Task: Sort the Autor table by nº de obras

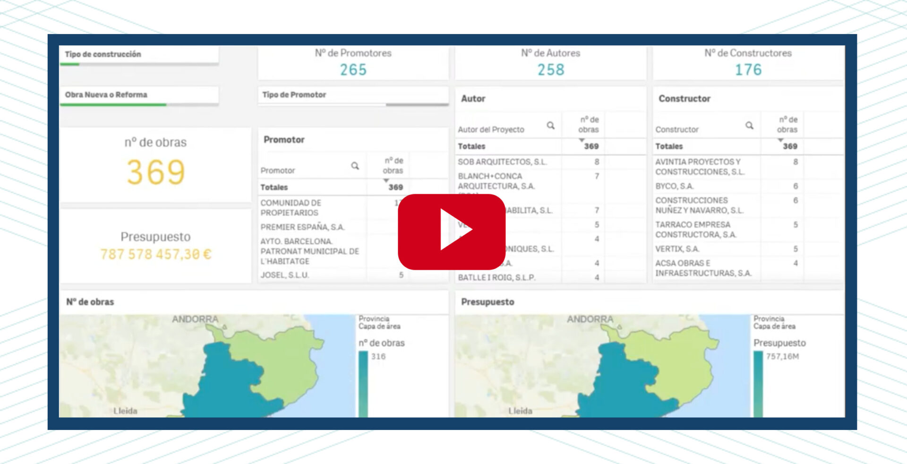Action: tap(589, 125)
